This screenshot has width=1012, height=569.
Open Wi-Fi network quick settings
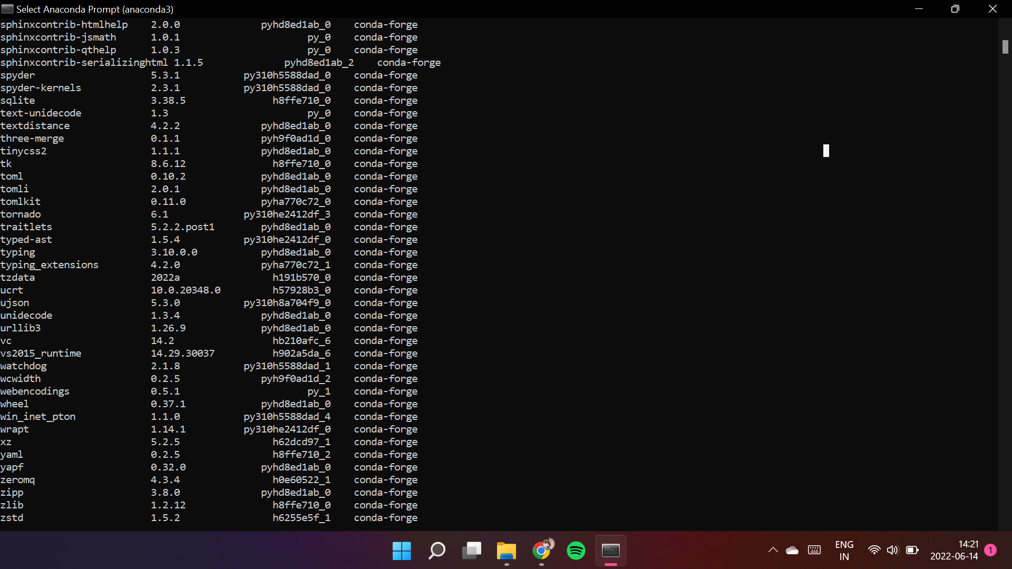[874, 551]
